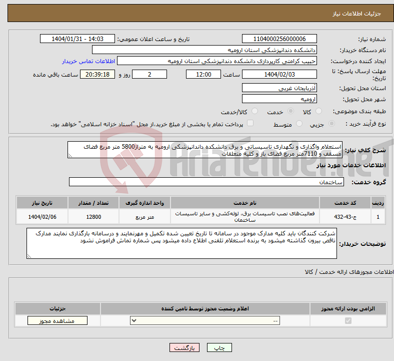The image size is (394, 361).
Task: Click the الزامی بودن ارائه مجوز column header
Action: pos(348,308)
